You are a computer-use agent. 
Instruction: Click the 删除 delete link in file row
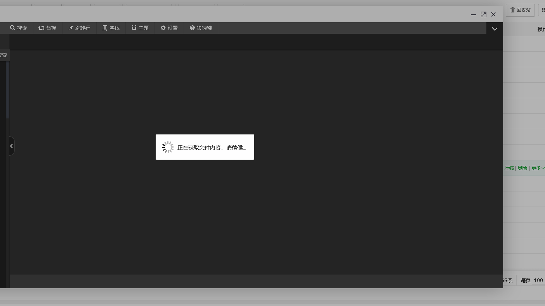point(522,168)
